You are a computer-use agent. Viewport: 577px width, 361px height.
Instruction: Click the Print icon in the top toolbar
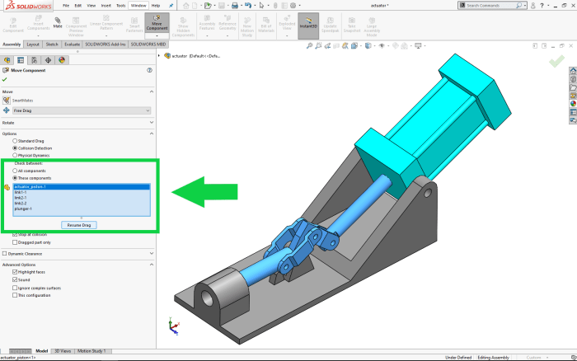point(235,6)
